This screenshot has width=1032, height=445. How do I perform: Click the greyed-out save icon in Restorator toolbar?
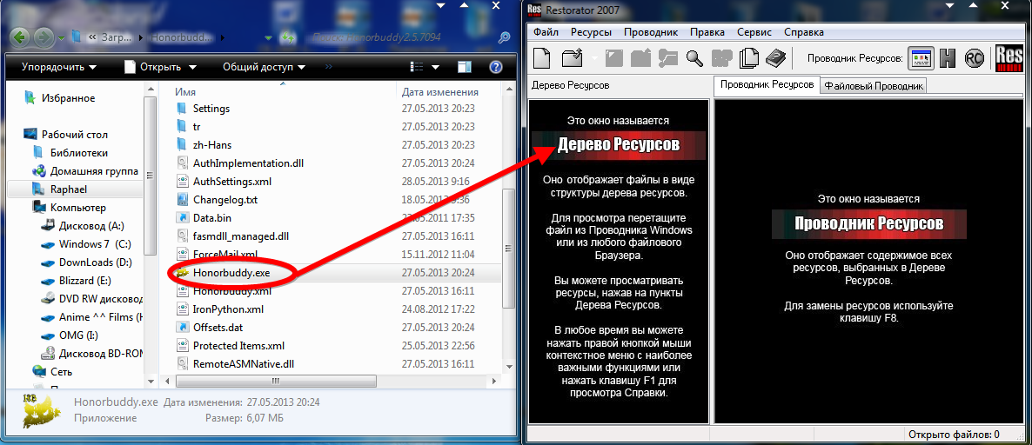614,58
